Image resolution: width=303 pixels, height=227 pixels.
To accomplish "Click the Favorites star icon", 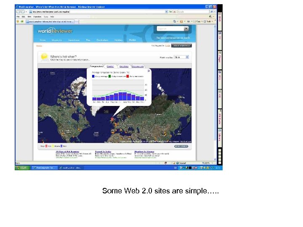I will click(18, 21).
